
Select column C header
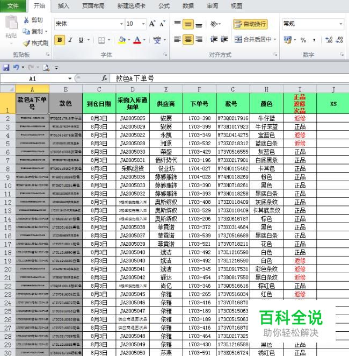click(99, 89)
